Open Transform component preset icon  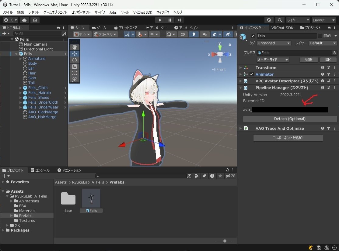329,67
